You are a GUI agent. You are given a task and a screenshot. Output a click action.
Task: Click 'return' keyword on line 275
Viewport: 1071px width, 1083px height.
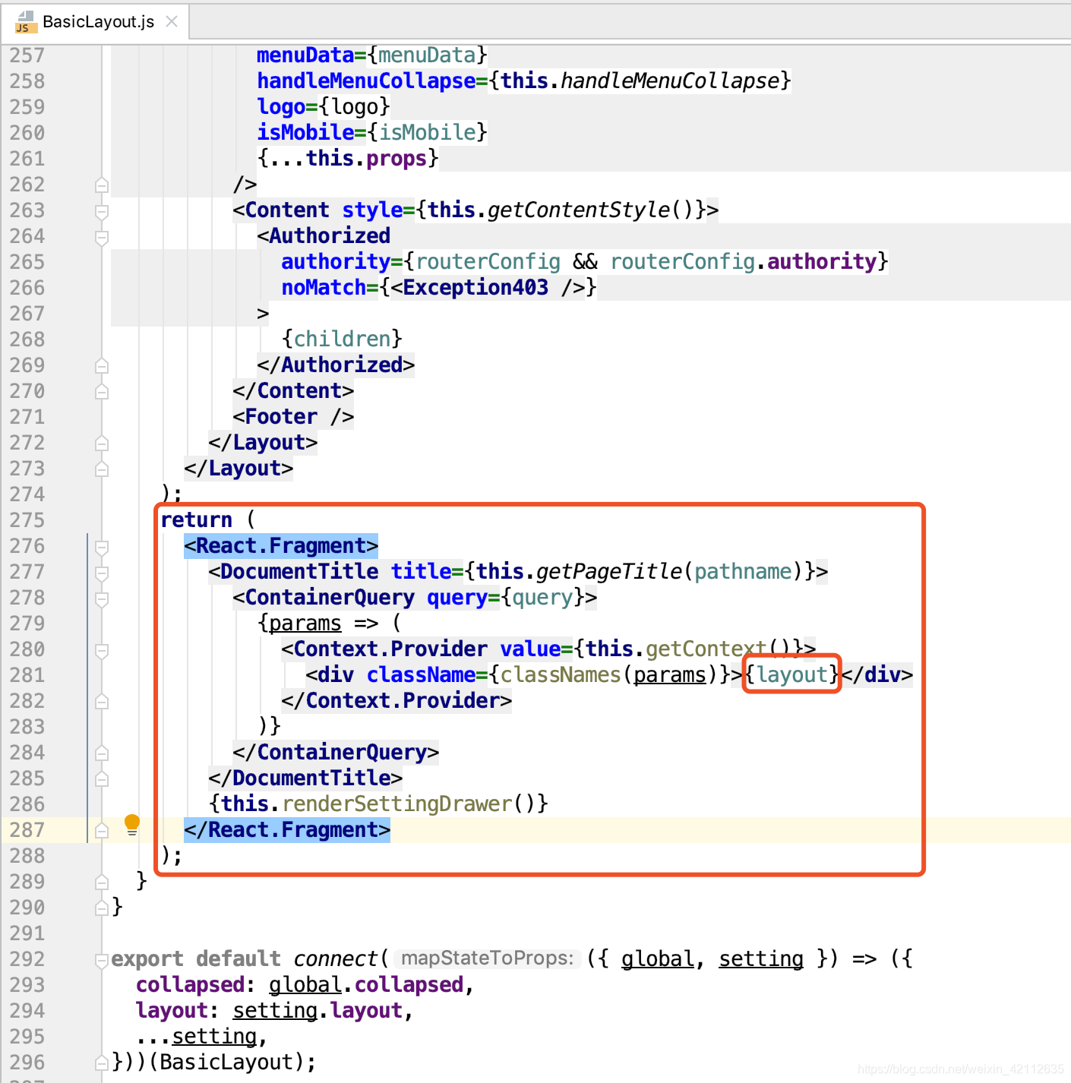196,520
